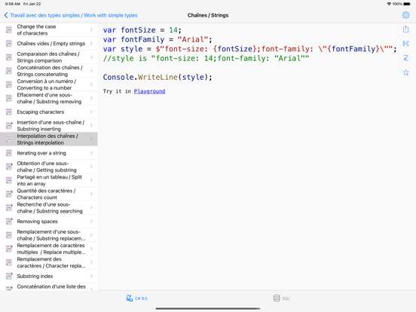Expand chevron for Escaping characters row
Screen dimensions: 416x312
91,112
